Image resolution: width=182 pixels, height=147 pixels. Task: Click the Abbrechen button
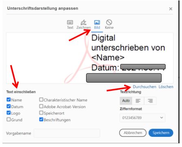pyautogui.click(x=133, y=133)
